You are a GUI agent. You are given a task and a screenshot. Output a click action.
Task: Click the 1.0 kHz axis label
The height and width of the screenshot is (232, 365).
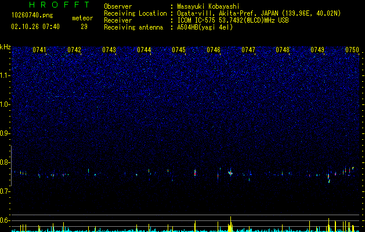pyautogui.click(x=5, y=104)
